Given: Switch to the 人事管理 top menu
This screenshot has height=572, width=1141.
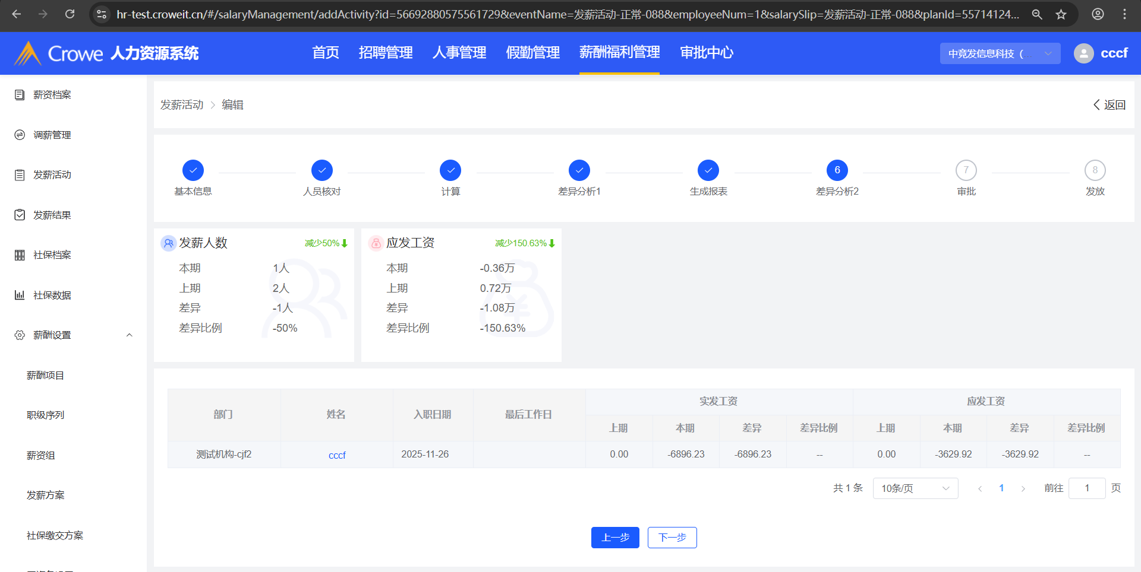Looking at the screenshot, I should [x=459, y=53].
